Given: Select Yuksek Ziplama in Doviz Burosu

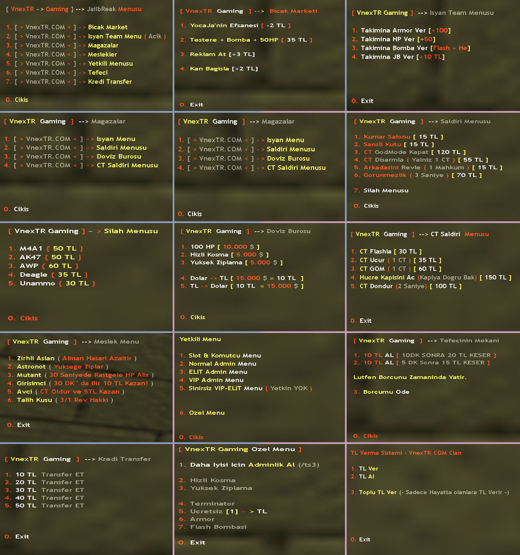Looking at the screenshot, I should (232, 263).
